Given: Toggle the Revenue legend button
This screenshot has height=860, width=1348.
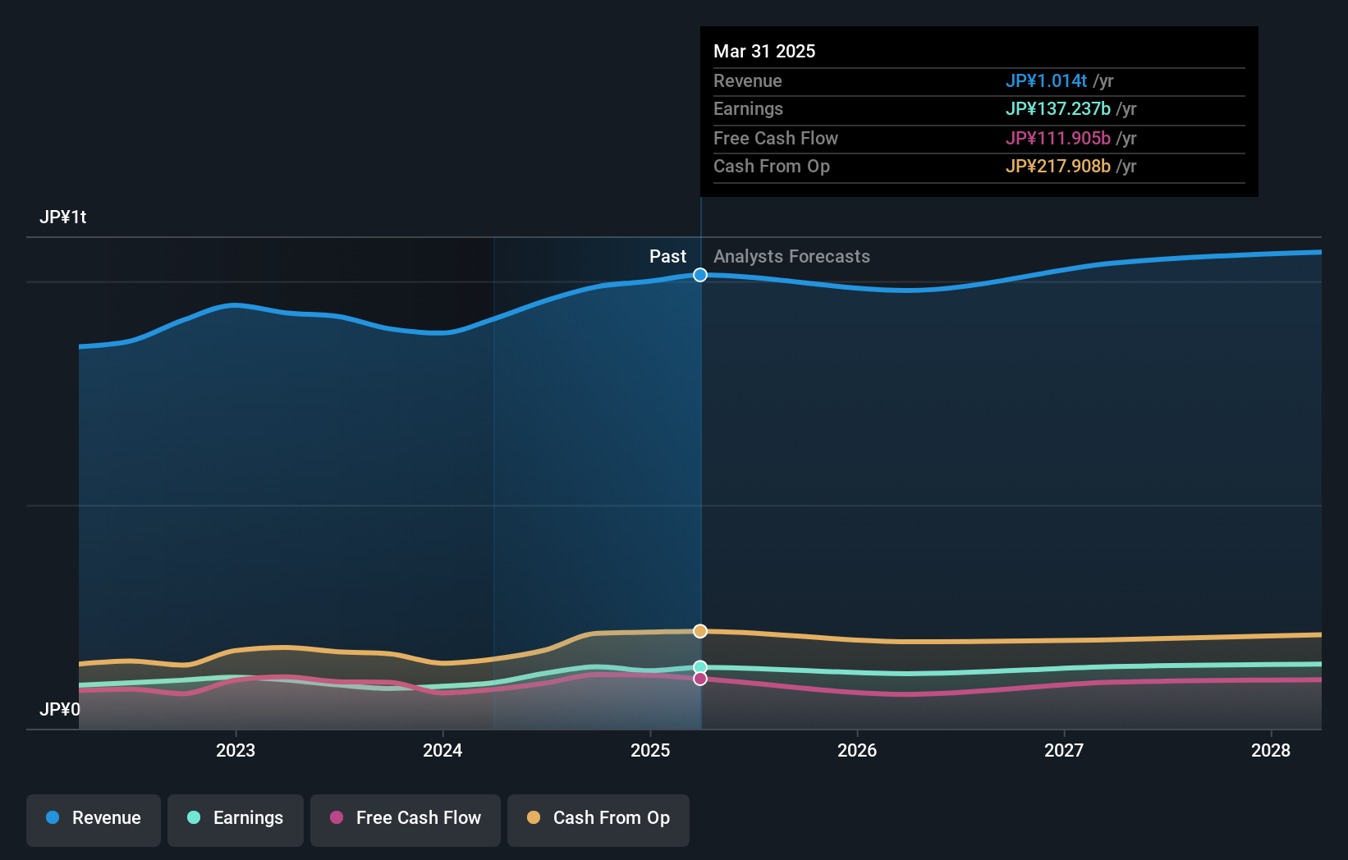Looking at the screenshot, I should point(94,820).
